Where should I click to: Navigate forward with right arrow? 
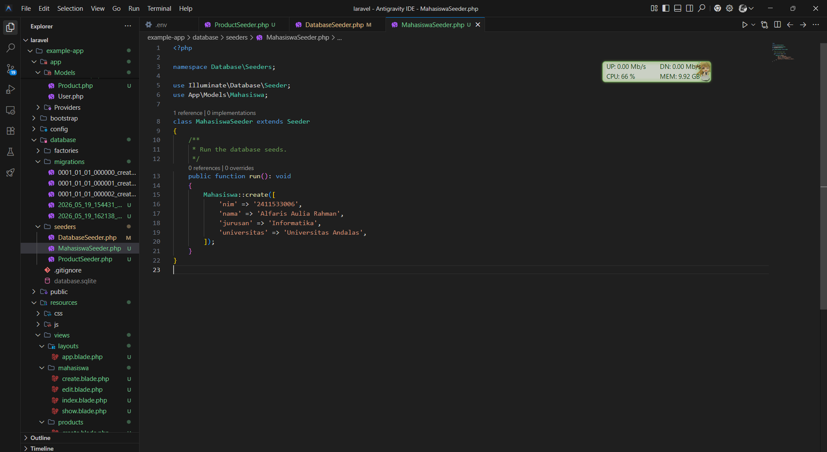point(803,25)
